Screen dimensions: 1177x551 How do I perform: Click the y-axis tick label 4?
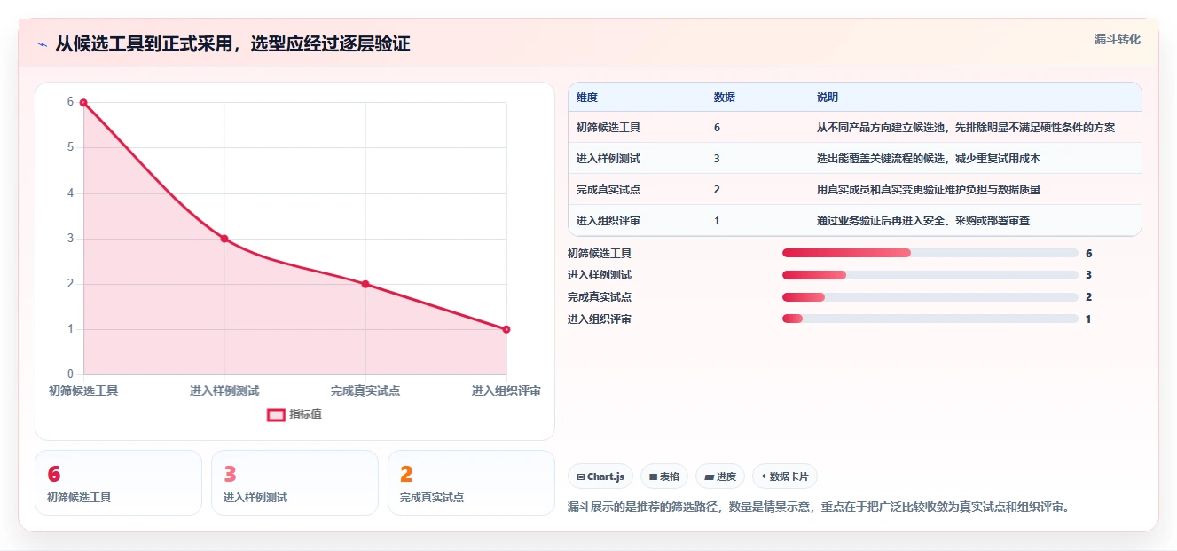click(x=70, y=193)
